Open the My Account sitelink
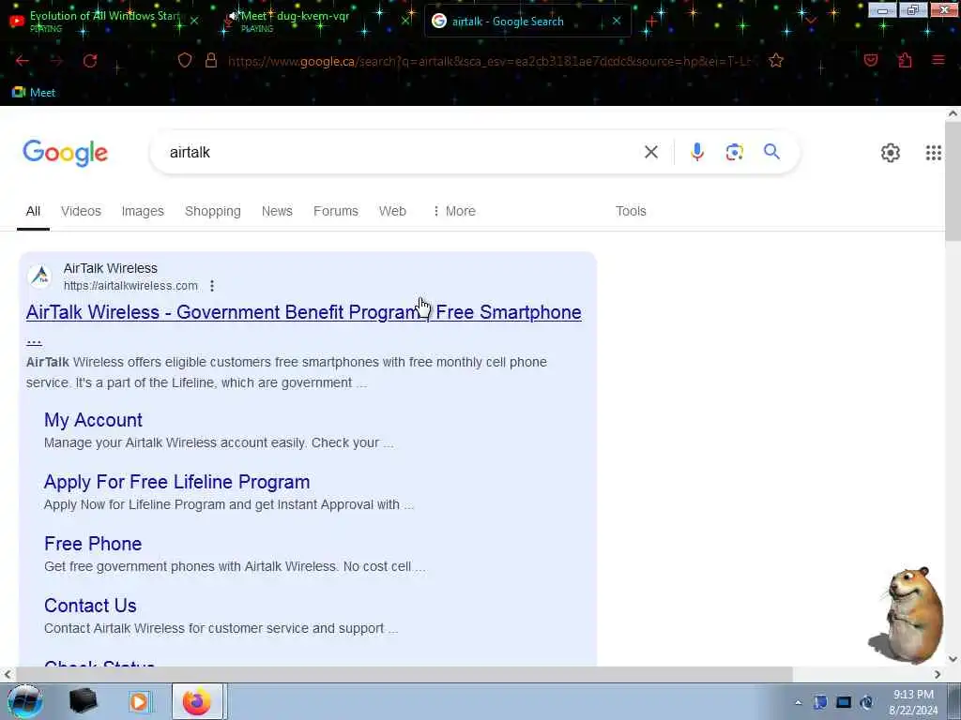The image size is (961, 720). [93, 420]
